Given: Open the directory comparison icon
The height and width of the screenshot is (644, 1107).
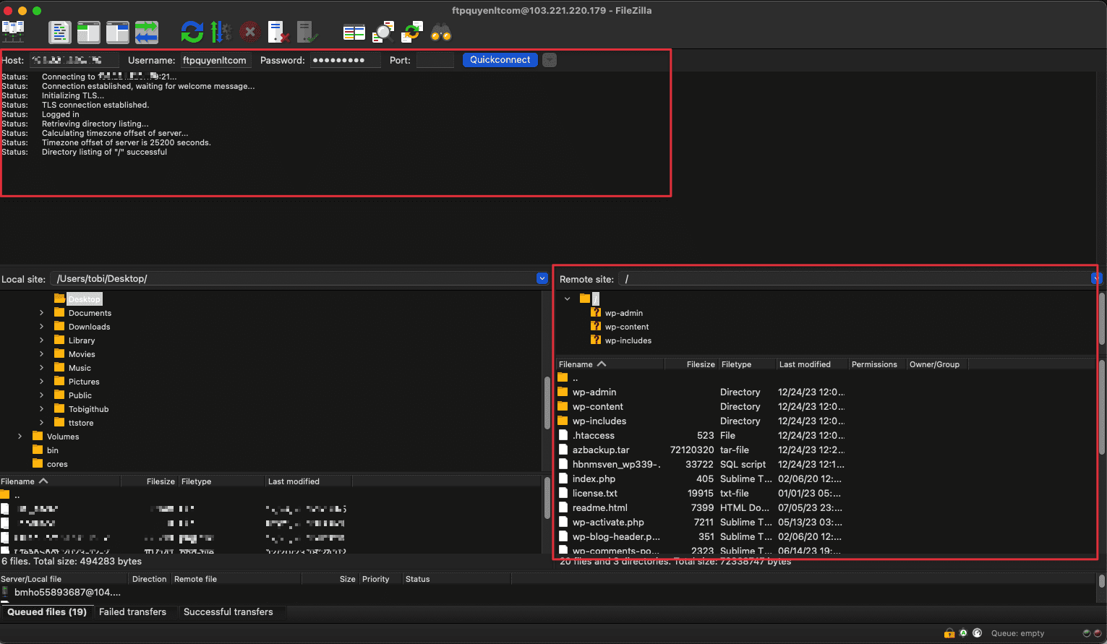Looking at the screenshot, I should click(x=383, y=32).
